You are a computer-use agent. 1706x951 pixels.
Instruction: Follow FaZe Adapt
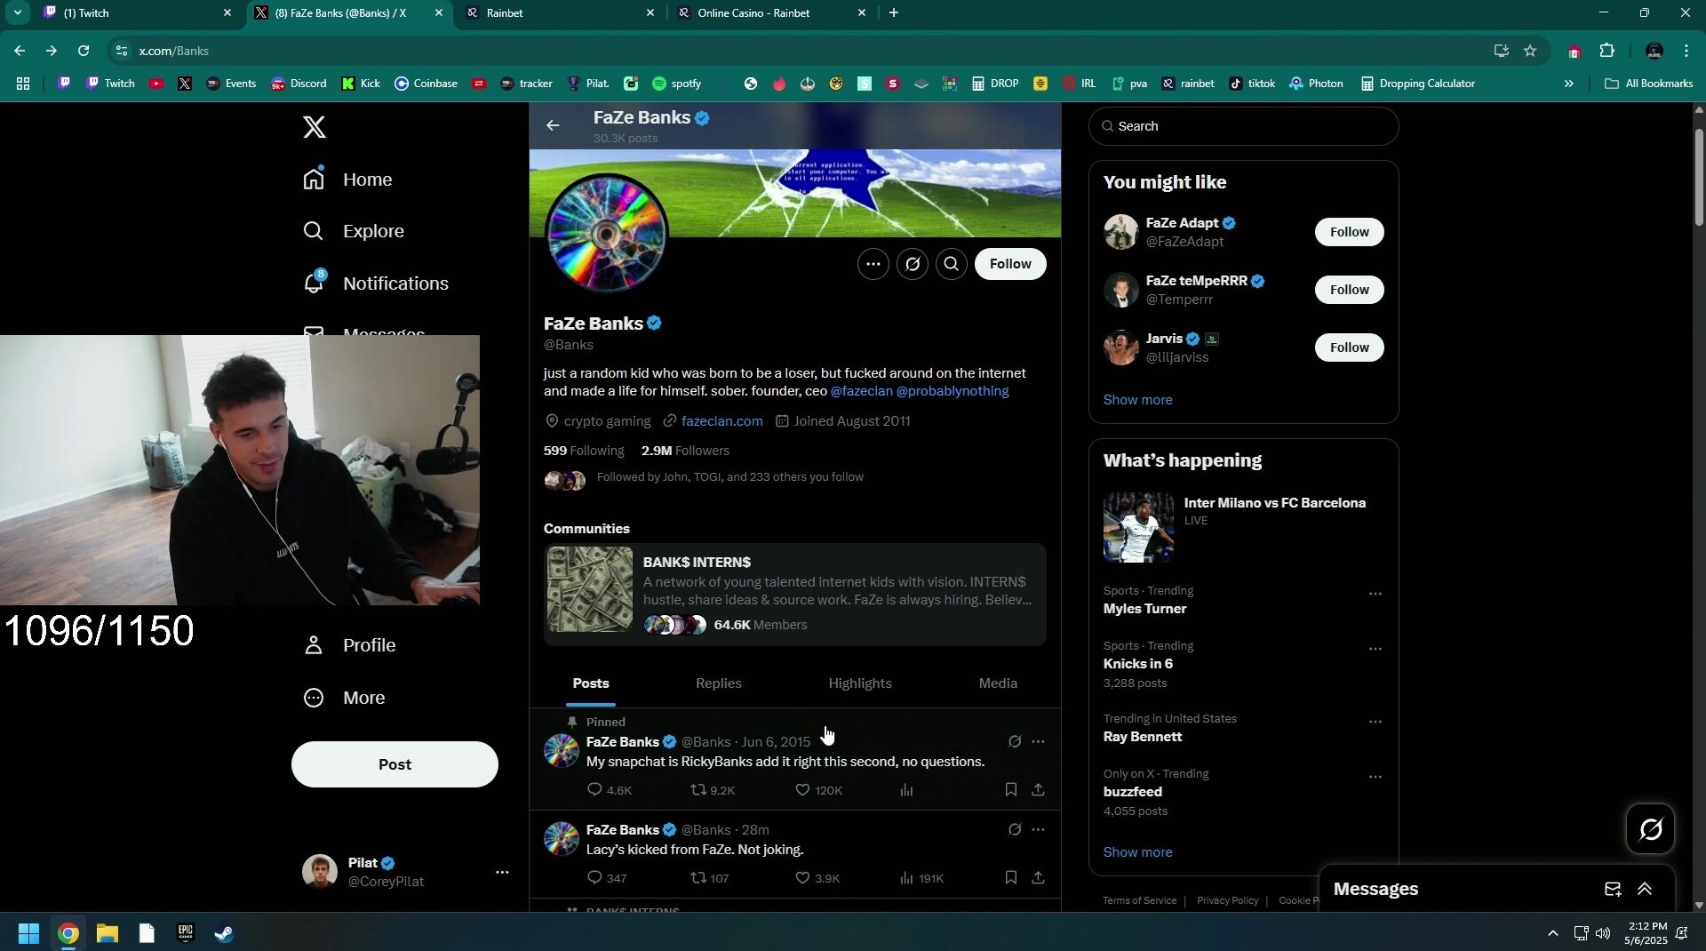1349,232
